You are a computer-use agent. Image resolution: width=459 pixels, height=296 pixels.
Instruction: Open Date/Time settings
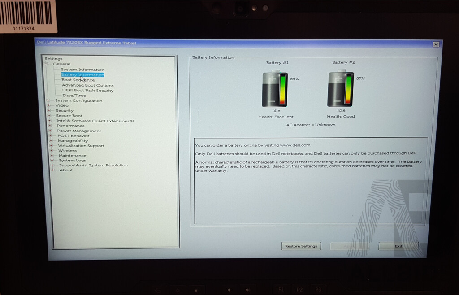(x=74, y=96)
